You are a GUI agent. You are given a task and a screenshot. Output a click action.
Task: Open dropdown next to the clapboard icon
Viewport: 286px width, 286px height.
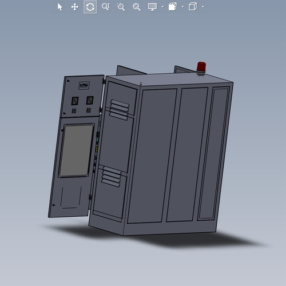pos(183,7)
